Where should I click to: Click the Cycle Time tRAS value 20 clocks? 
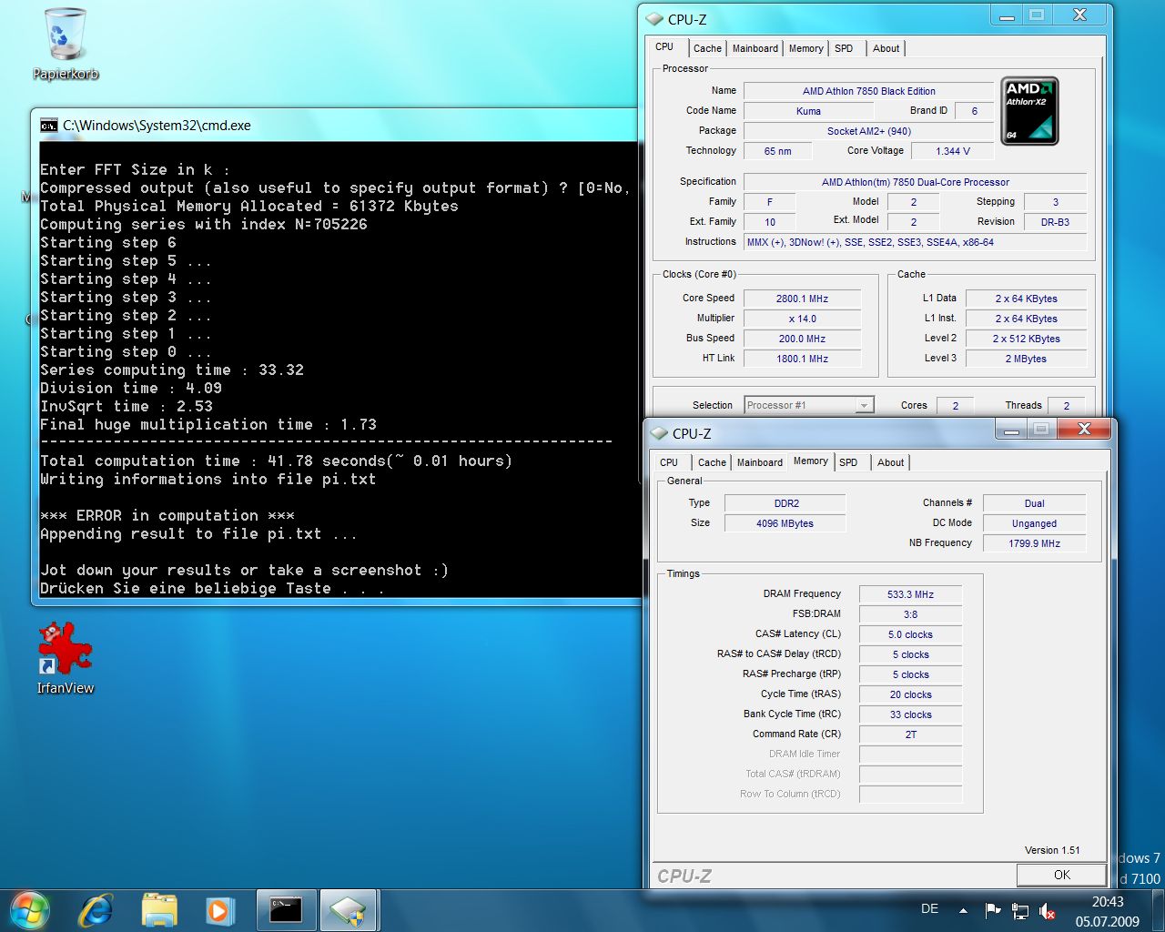(x=910, y=694)
